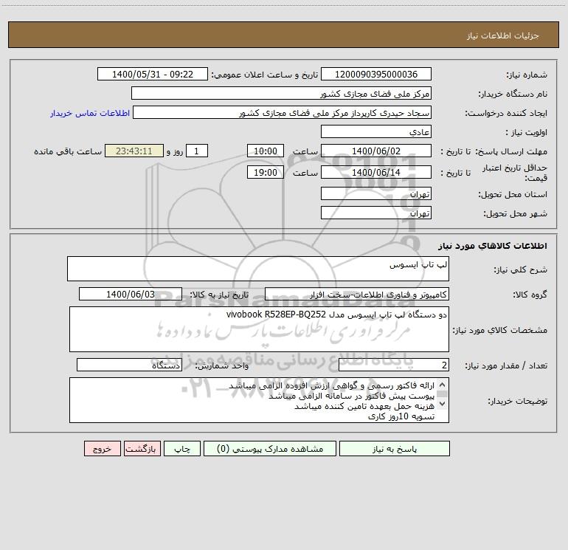This screenshot has width=568, height=550.
Task: Click the label مشخصات کالای مورد نیاز
Action: coord(500,330)
